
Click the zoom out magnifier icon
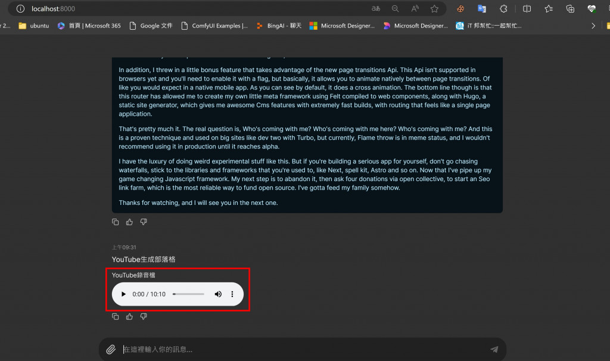click(x=396, y=8)
